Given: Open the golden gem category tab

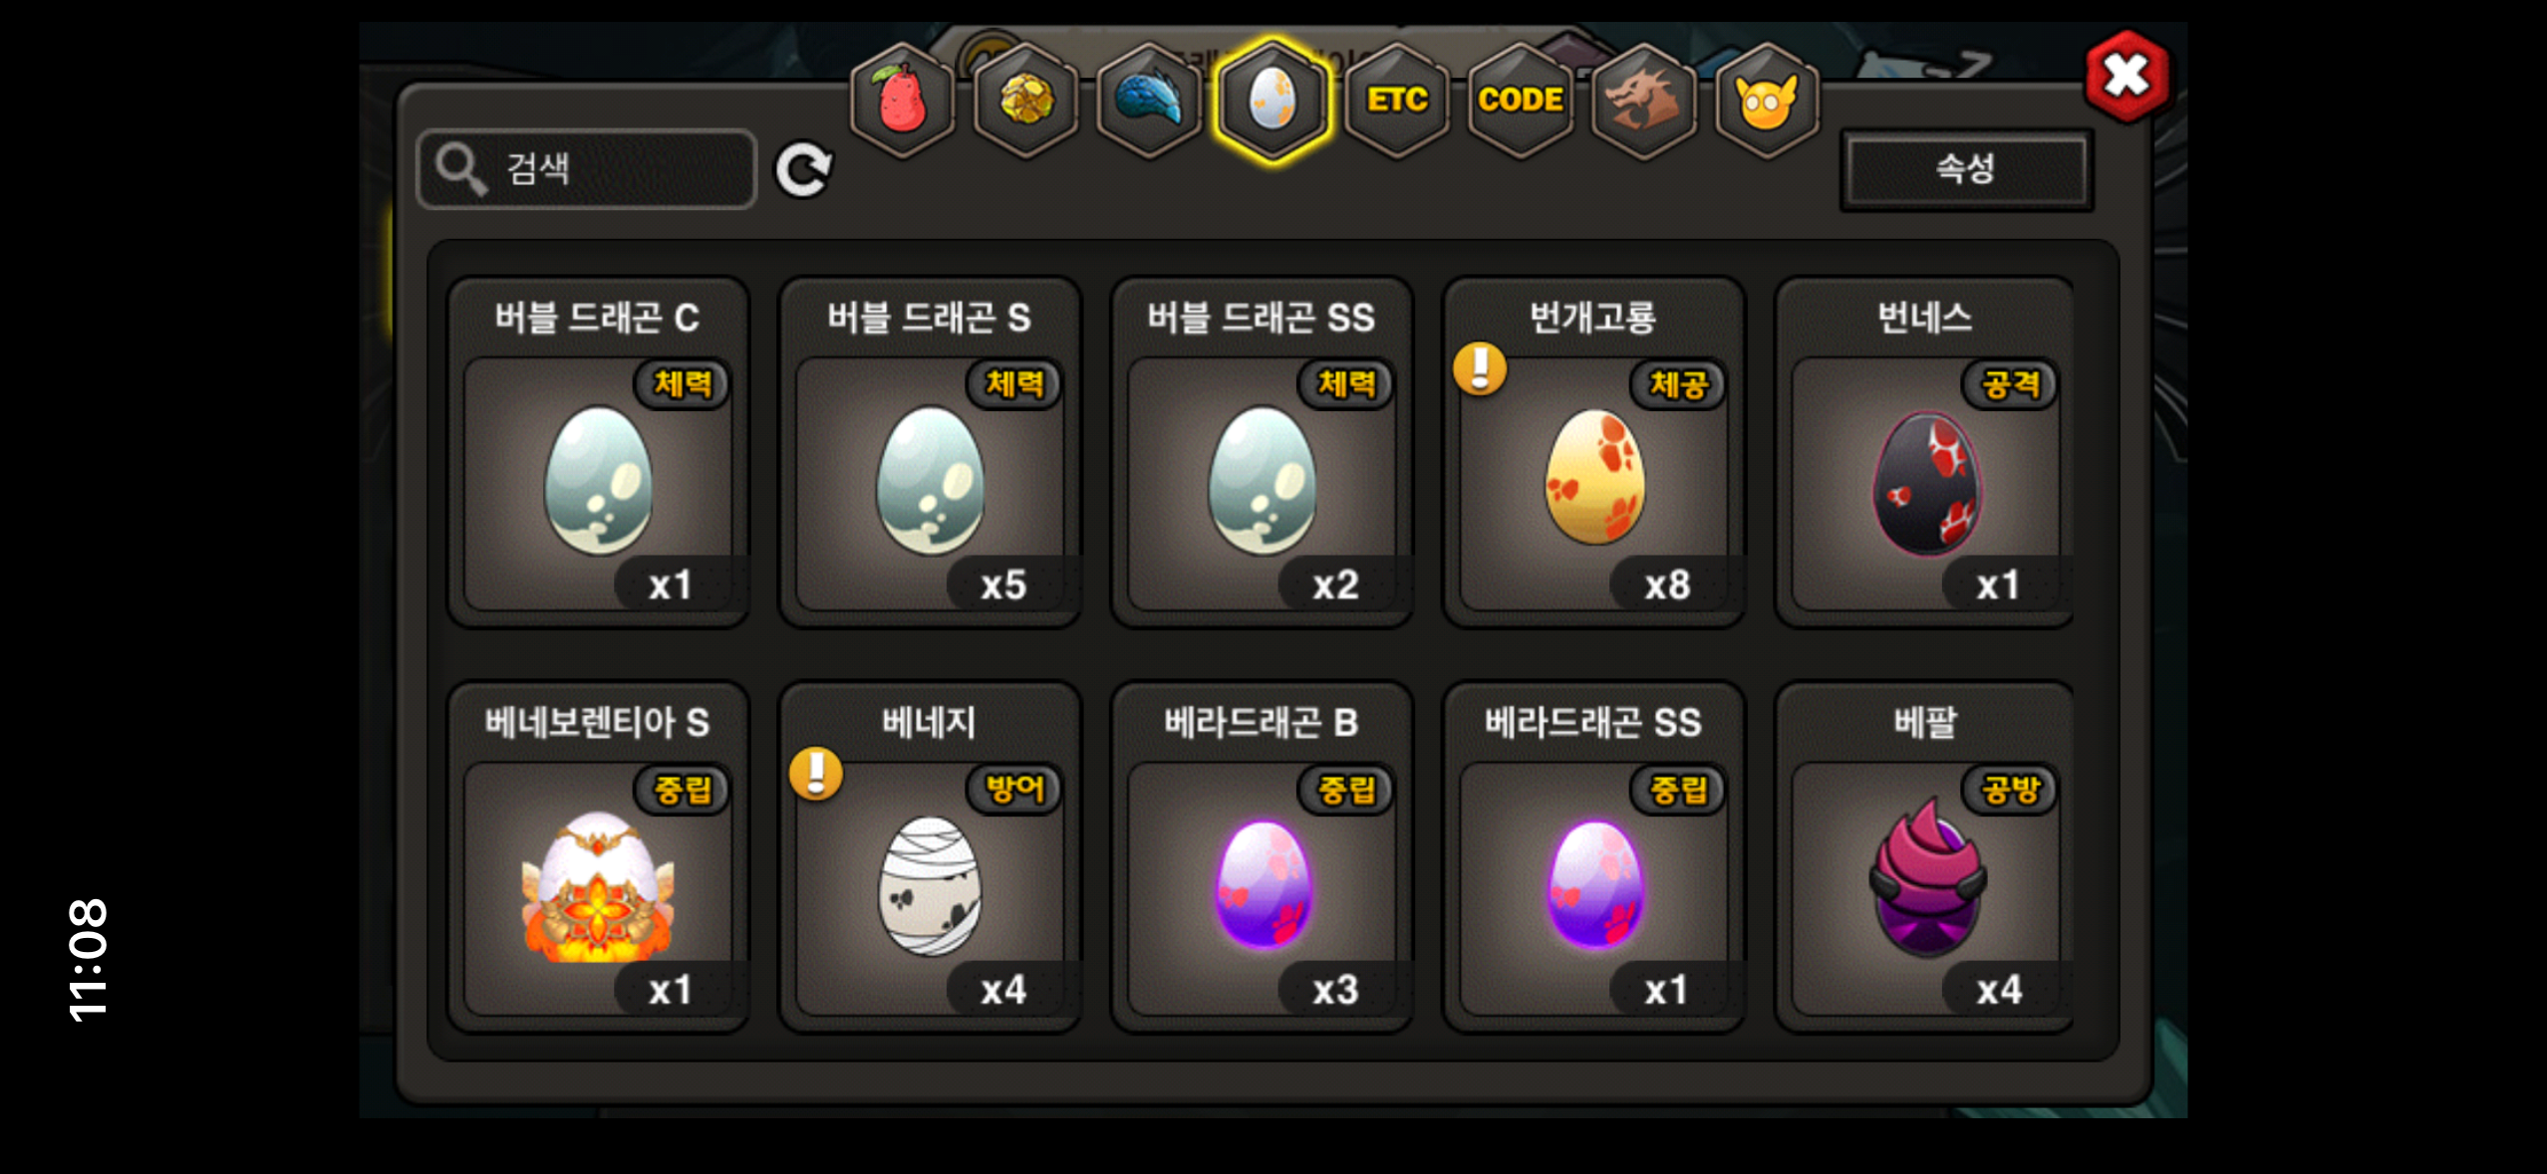Looking at the screenshot, I should pos(1025,101).
